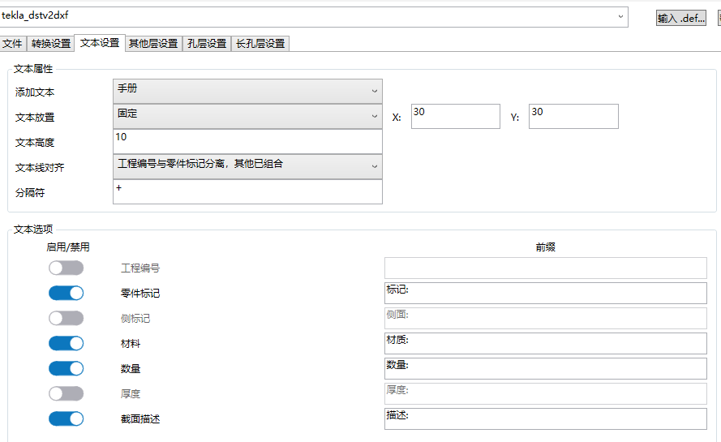
Task: Open the 文本线对齐 dropdown list
Action: point(247,166)
